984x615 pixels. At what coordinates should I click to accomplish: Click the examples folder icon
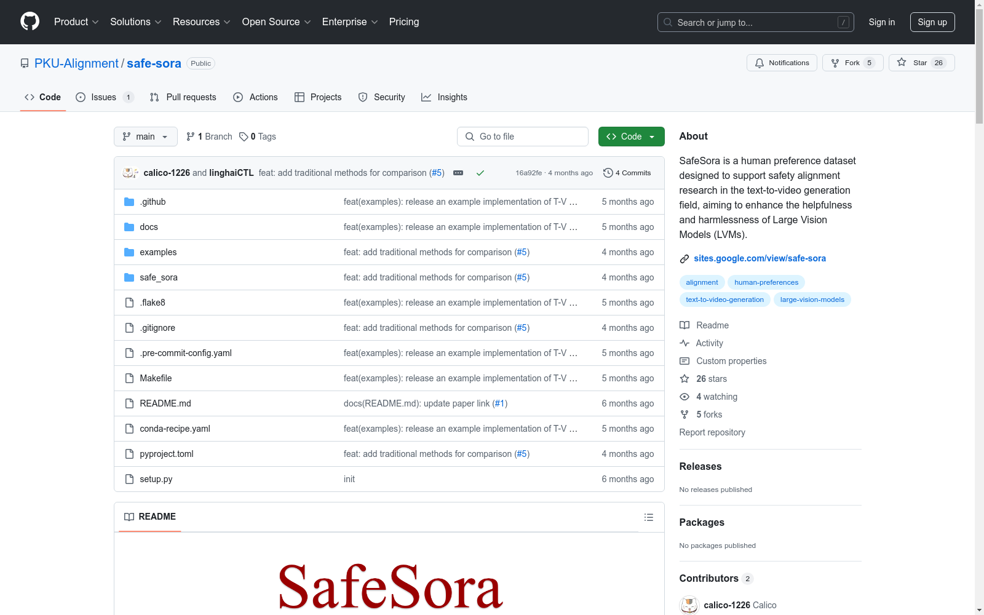point(129,252)
